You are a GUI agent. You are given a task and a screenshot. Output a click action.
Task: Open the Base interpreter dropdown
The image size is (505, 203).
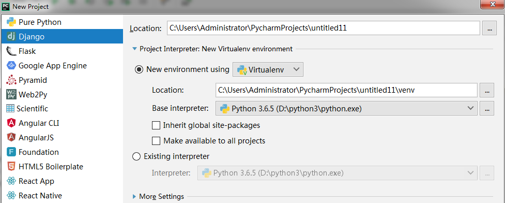point(346,109)
